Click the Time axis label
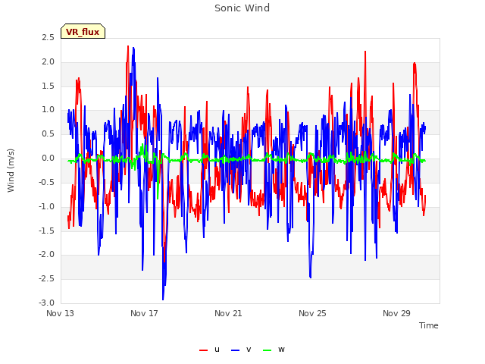 pyautogui.click(x=429, y=325)
